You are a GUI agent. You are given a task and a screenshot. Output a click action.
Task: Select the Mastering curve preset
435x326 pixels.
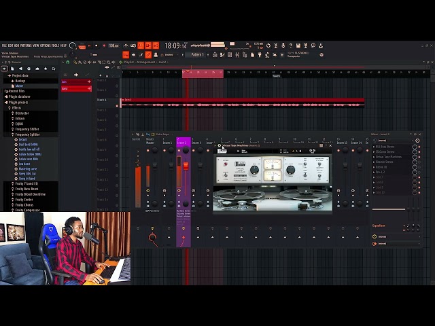(x=26, y=169)
